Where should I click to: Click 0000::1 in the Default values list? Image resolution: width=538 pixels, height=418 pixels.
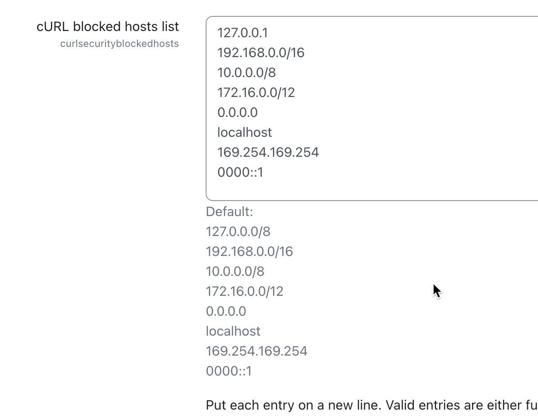(229, 371)
